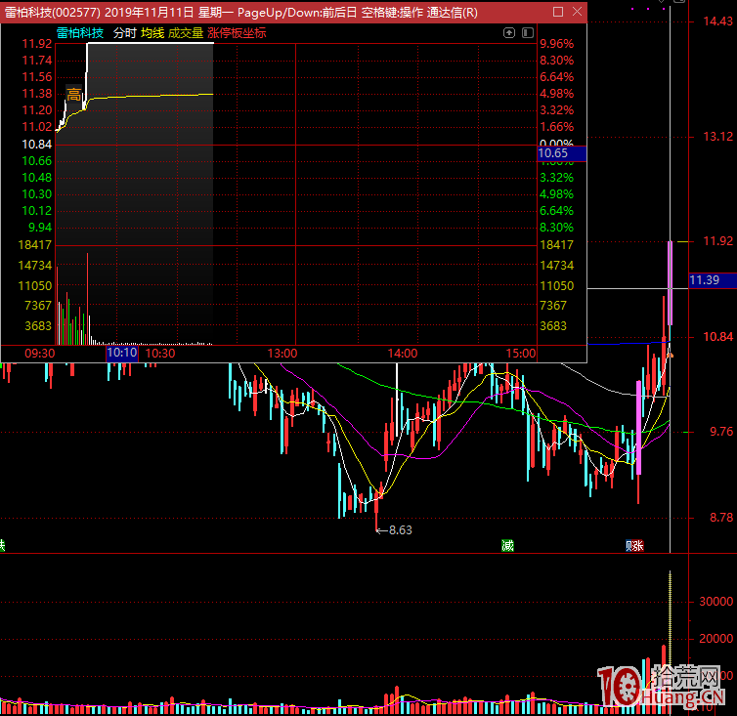737x716 pixels.
Task: Select the latest pink candlestick near 11.39
Action: click(x=670, y=283)
